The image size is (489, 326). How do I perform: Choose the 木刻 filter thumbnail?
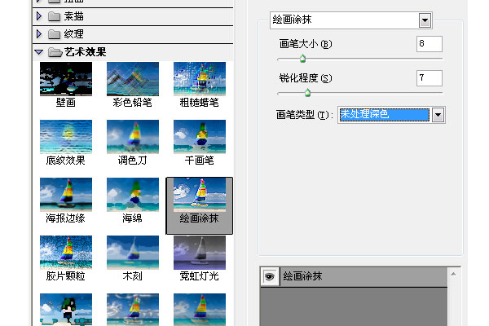[x=133, y=253]
